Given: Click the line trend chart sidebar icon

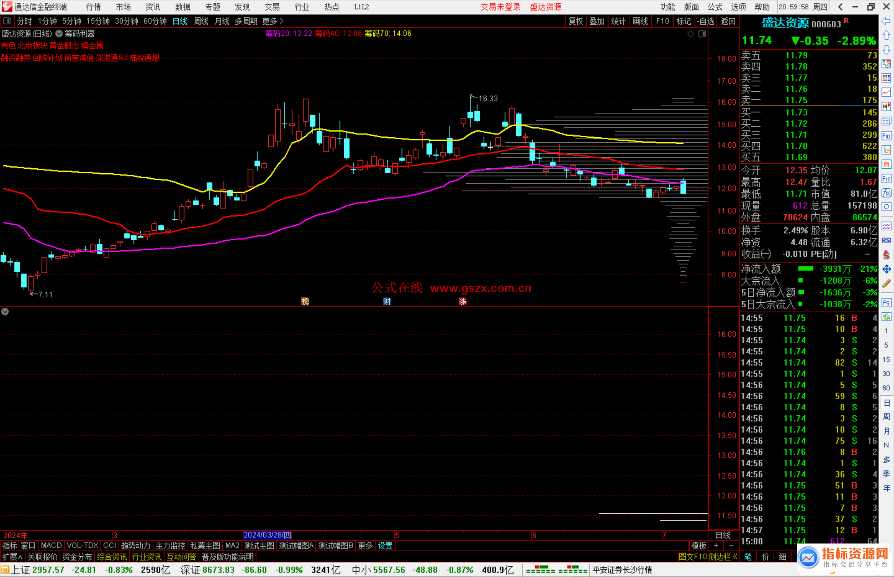Looking at the screenshot, I should pyautogui.click(x=886, y=92).
